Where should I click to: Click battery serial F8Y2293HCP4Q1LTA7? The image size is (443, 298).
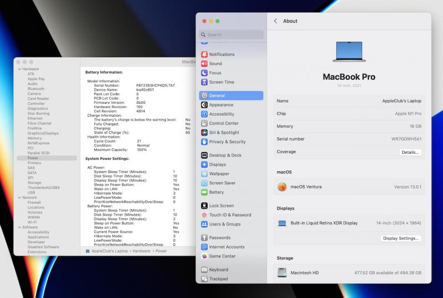point(156,86)
